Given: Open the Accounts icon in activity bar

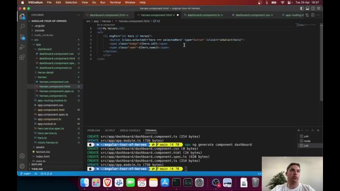Looking at the screenshot, I should [22, 156].
